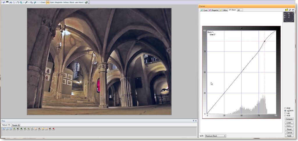Select the red pin in Pins panel

click(54, 129)
